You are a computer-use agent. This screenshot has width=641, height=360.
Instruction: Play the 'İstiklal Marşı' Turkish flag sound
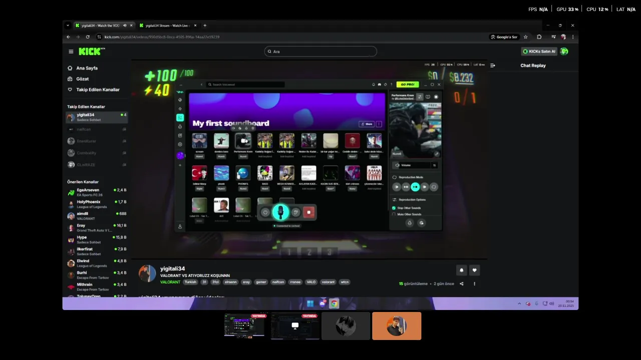[199, 173]
